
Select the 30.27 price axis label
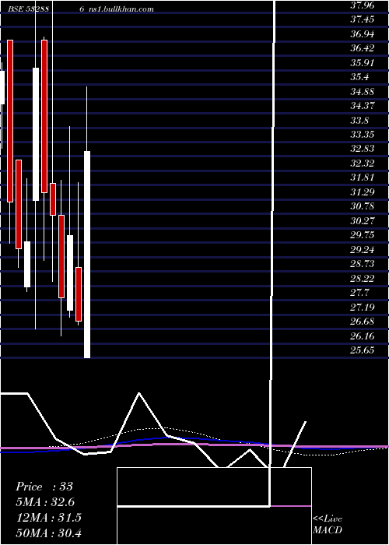coord(363,221)
